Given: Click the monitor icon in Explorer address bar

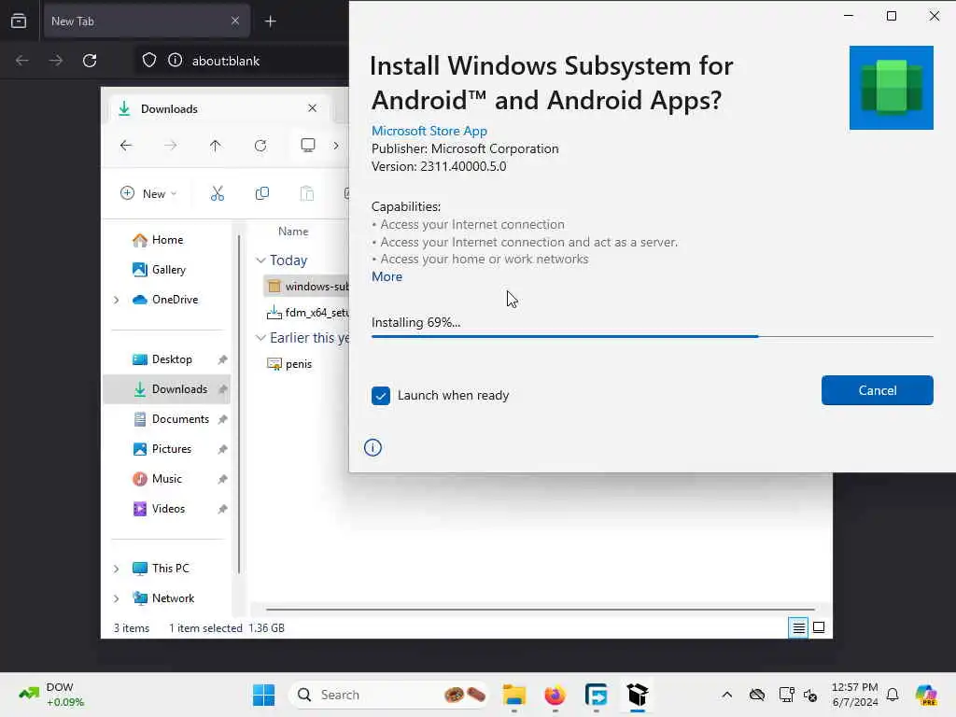Looking at the screenshot, I should 308,145.
